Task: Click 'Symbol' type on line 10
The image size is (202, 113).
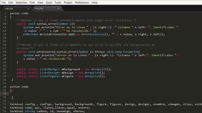Action: [x=63, y=24]
